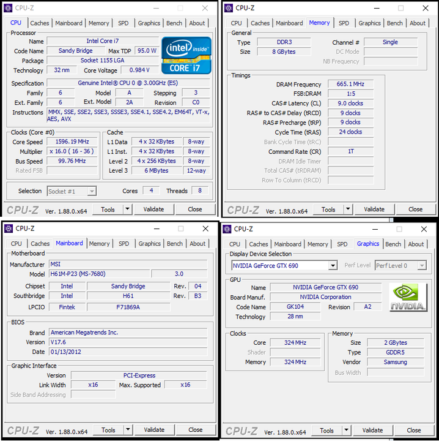
Task: Expand the Tools arrow in the Motherboard window
Action: coord(127,430)
